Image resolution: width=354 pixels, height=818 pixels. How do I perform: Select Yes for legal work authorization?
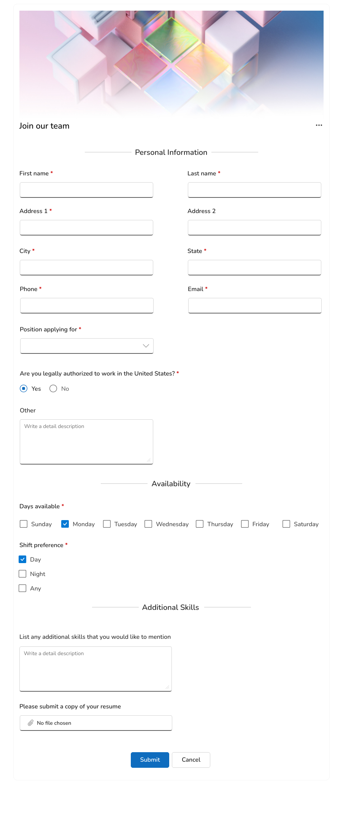pyautogui.click(x=24, y=388)
